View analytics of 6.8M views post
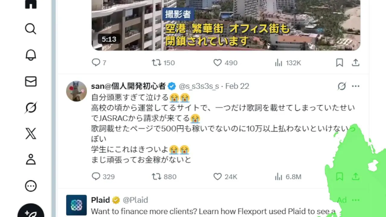 click(288, 177)
